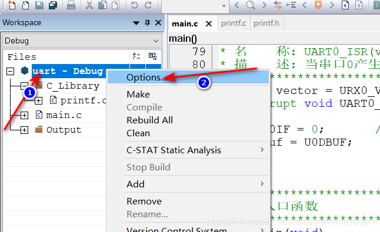Click the Find magnifier icon

pyautogui.click(x=251, y=5)
